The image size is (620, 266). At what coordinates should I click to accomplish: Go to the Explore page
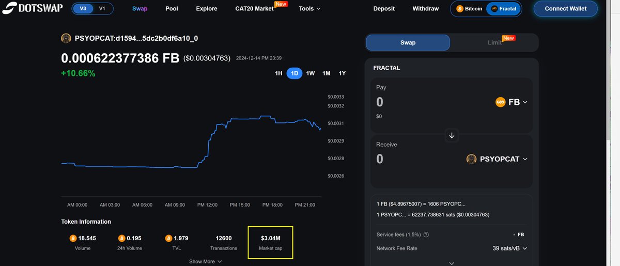(x=207, y=9)
